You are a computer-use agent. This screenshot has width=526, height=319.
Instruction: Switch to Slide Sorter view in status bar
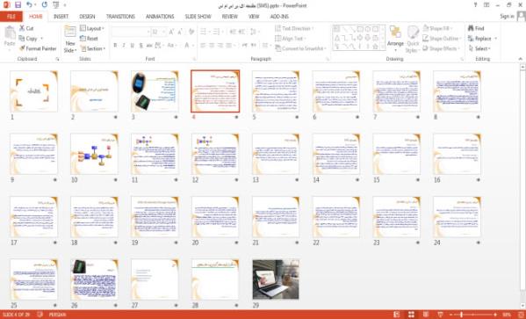(x=411, y=315)
